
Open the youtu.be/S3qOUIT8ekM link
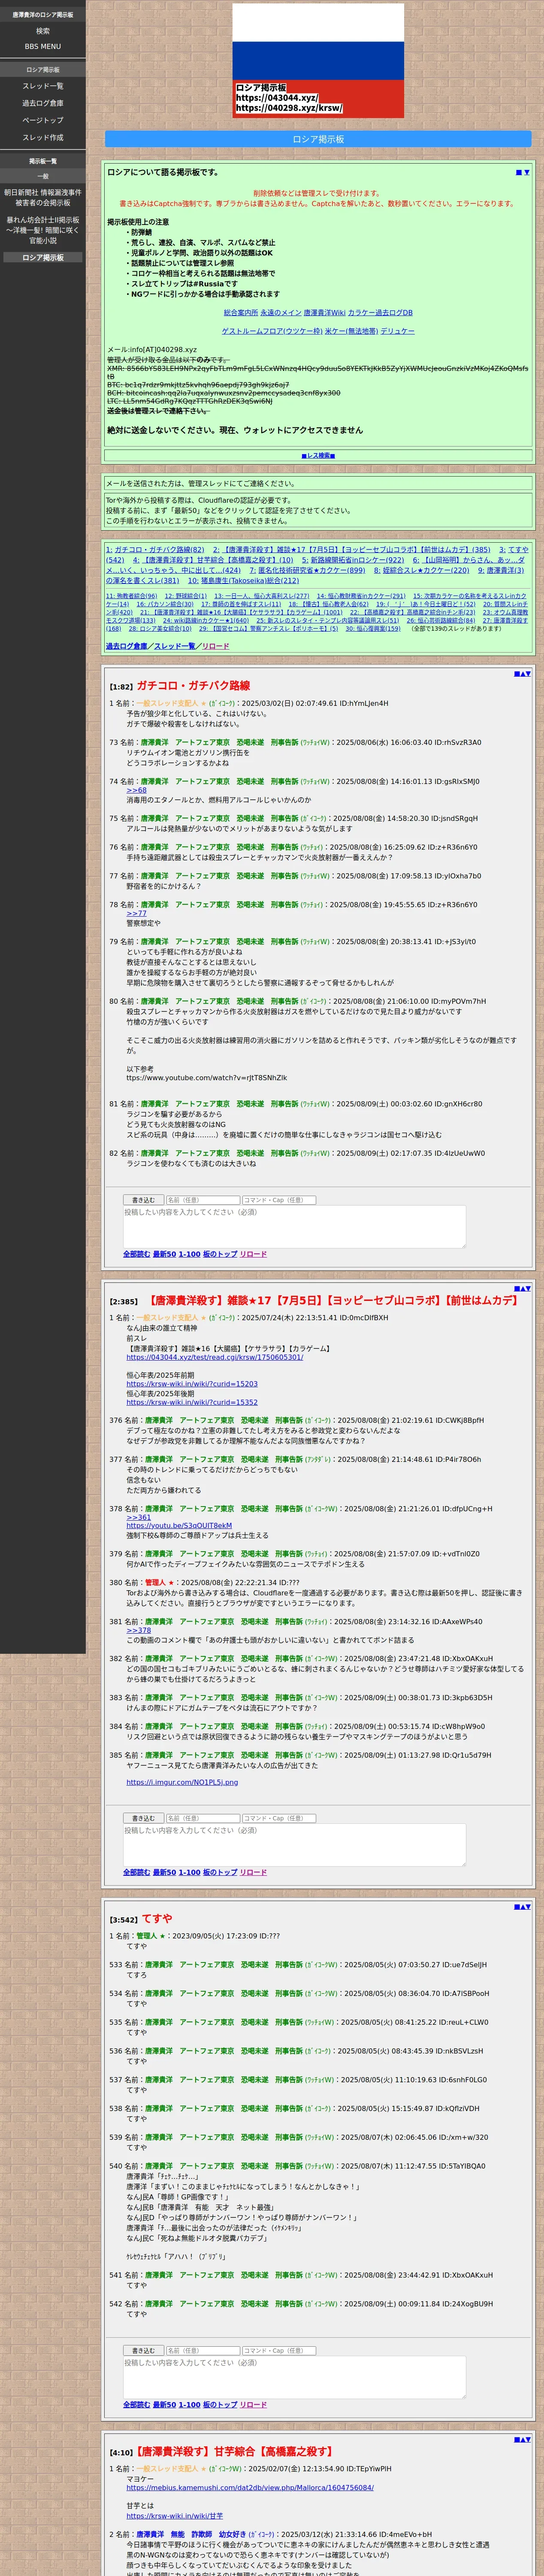[x=179, y=1526]
